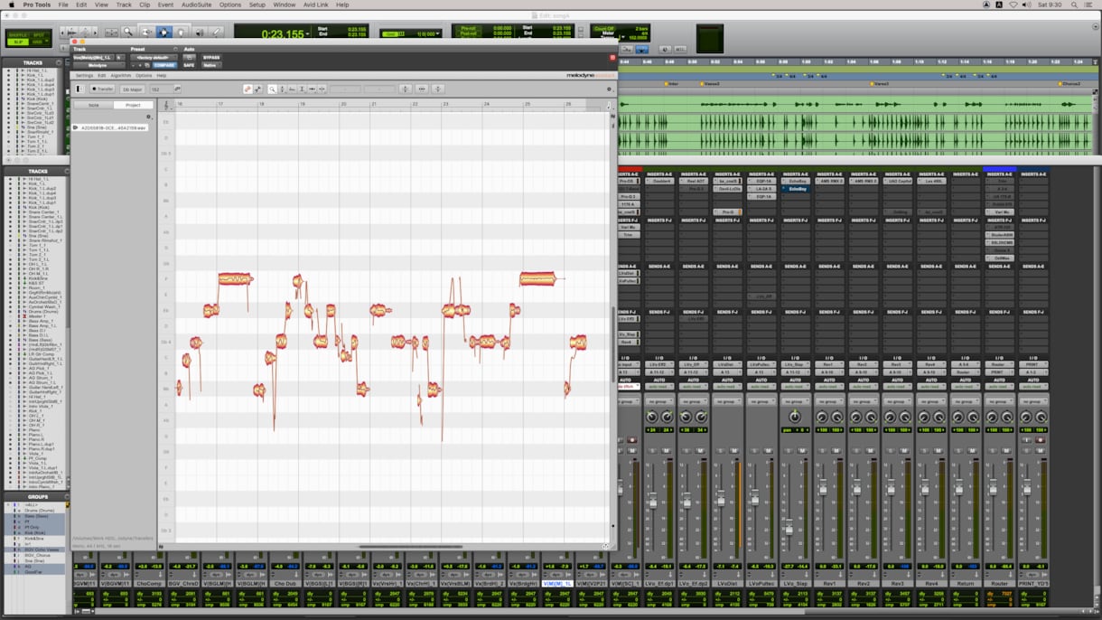Open Melodyne settings gear icon
This screenshot has height=620, width=1102.
pos(609,89)
